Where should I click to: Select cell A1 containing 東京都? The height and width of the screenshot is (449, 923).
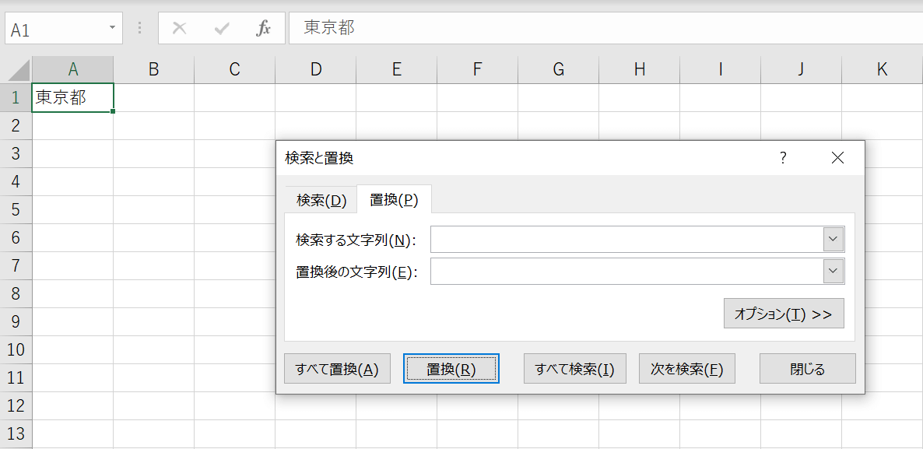click(72, 98)
